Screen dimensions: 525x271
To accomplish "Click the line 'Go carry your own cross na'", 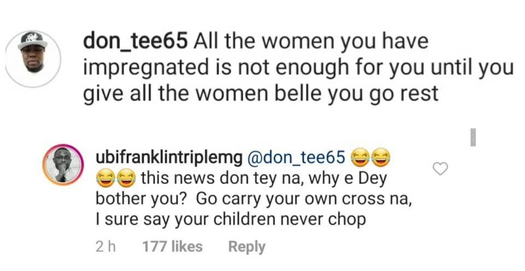I will point(304,200).
